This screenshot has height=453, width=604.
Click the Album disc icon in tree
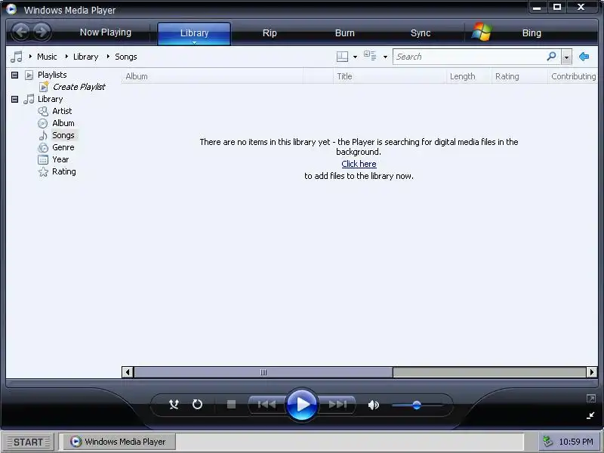[x=43, y=123]
